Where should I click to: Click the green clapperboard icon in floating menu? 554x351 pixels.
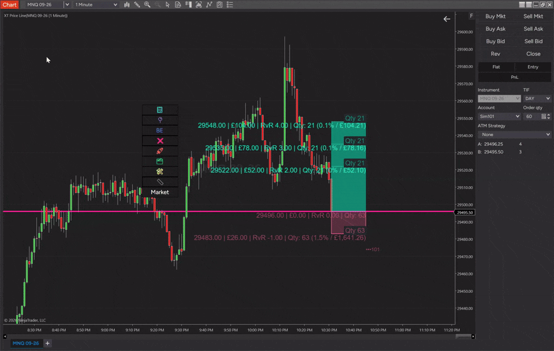pyautogui.click(x=160, y=161)
